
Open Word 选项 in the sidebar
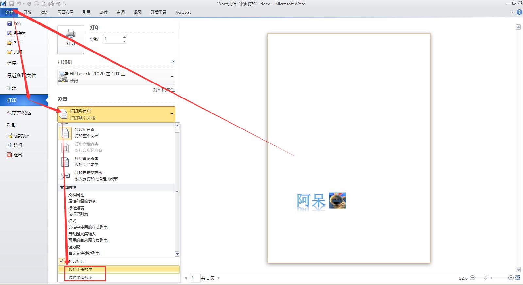pos(14,145)
